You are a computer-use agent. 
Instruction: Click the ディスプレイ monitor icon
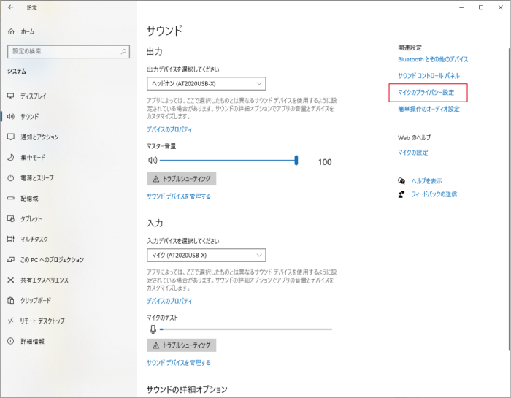(x=11, y=96)
